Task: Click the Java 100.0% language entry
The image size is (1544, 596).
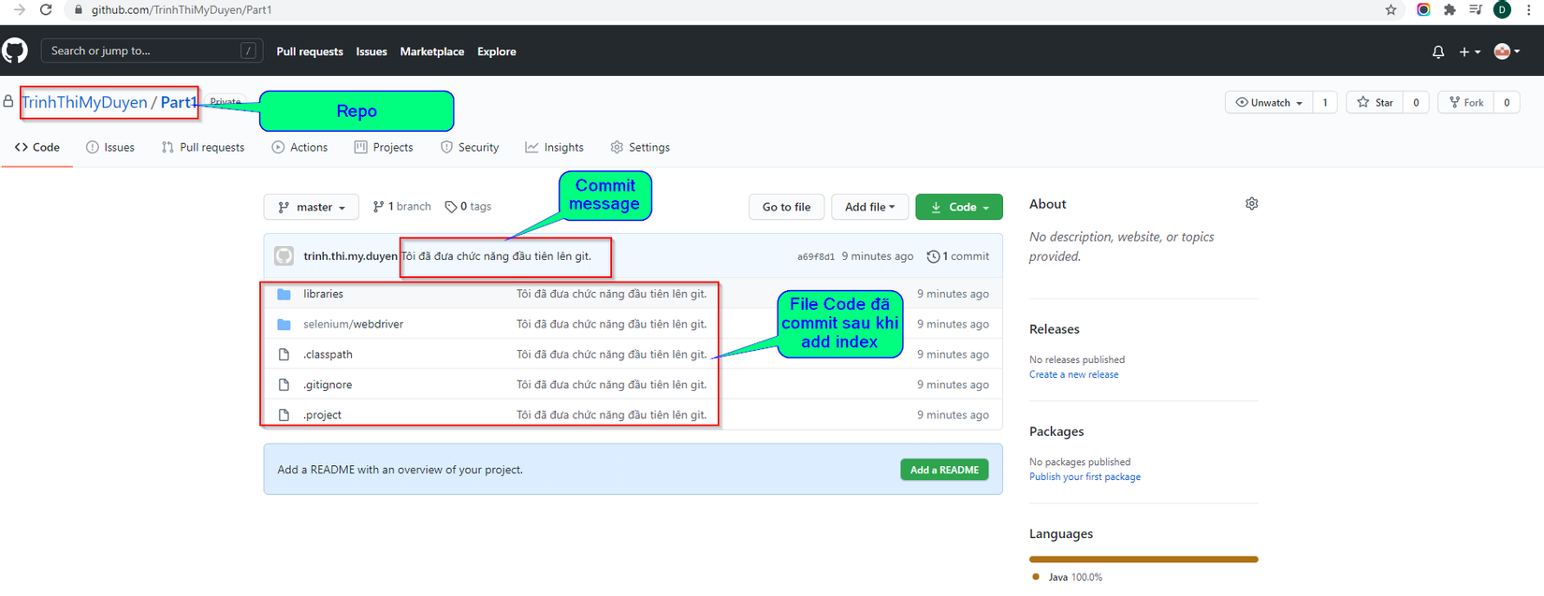Action: click(x=1068, y=577)
